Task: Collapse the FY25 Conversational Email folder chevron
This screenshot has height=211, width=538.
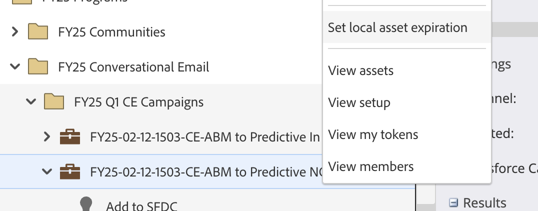Action: tap(15, 66)
